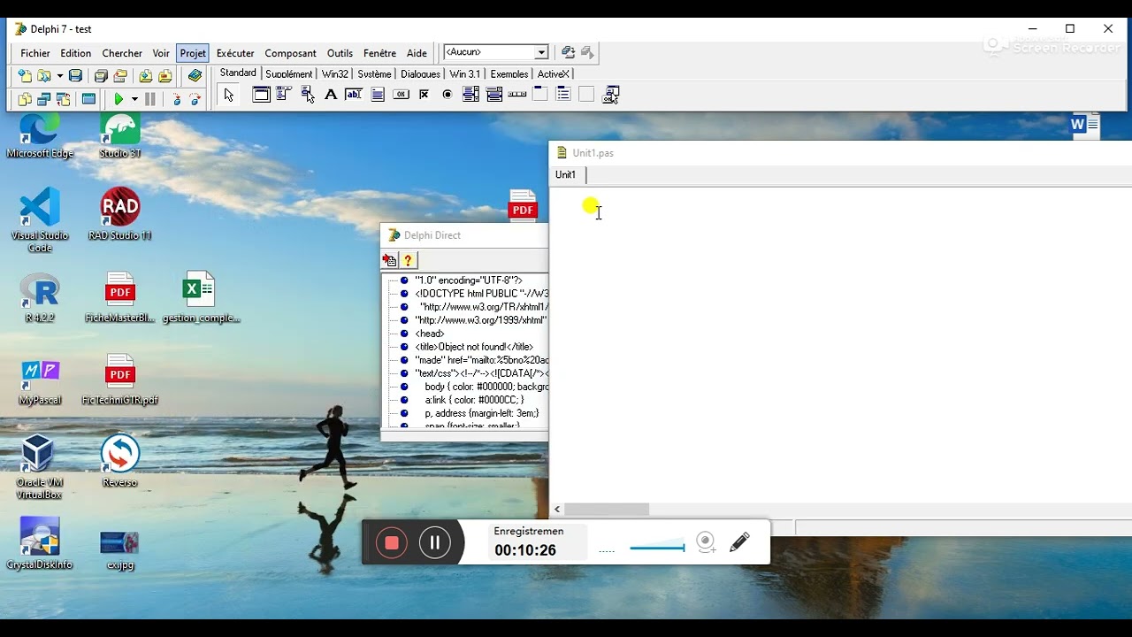Click the first toolbar icon in Delphi Direct

point(389,260)
